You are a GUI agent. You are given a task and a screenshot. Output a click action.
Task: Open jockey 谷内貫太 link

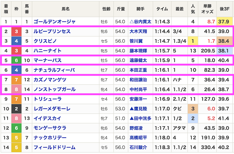[x=143, y=22]
